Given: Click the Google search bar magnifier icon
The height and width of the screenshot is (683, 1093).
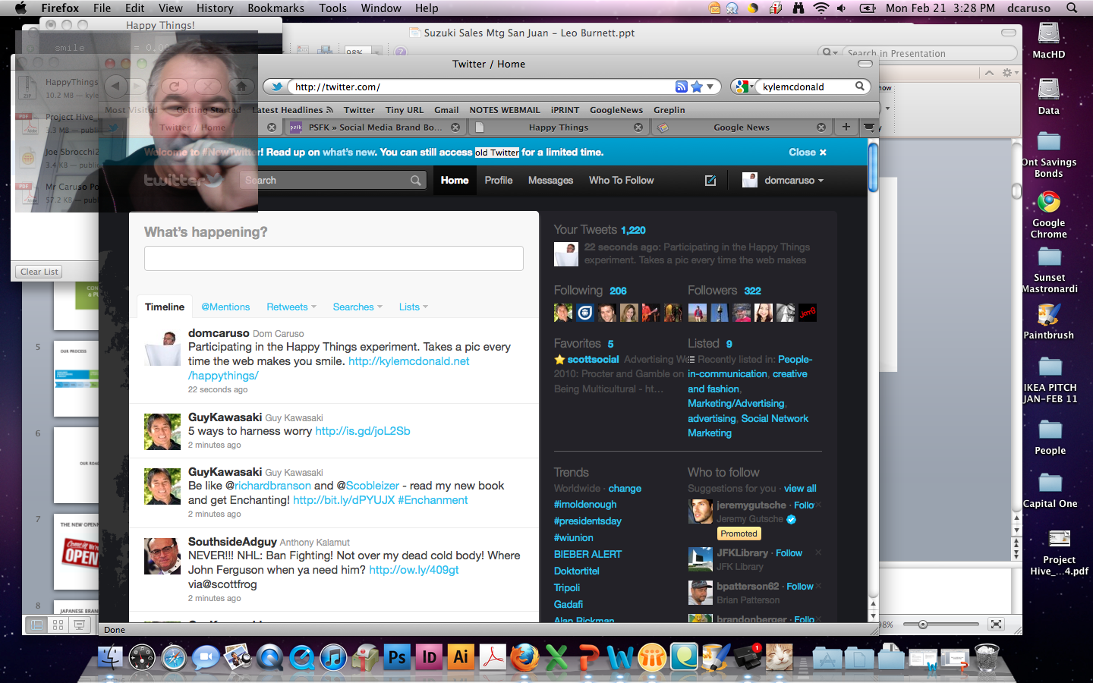Looking at the screenshot, I should tap(860, 87).
